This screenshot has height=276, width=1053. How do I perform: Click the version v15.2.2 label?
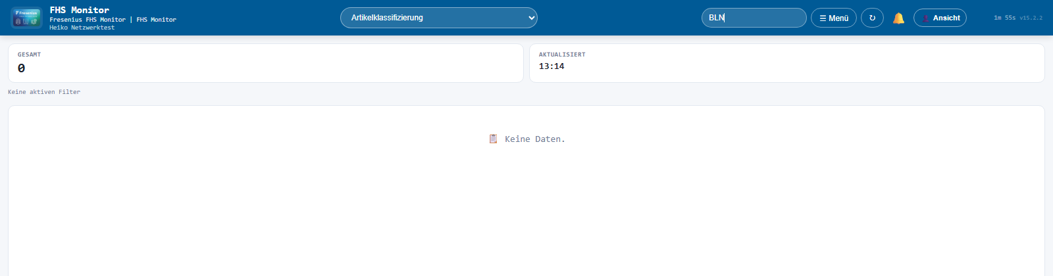click(x=1031, y=18)
